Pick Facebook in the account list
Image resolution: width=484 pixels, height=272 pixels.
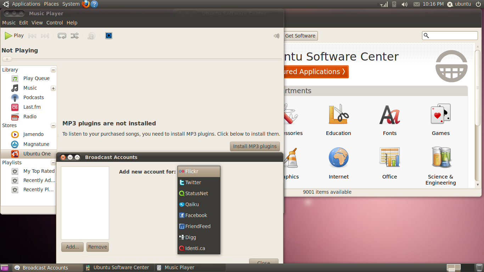coord(199,215)
